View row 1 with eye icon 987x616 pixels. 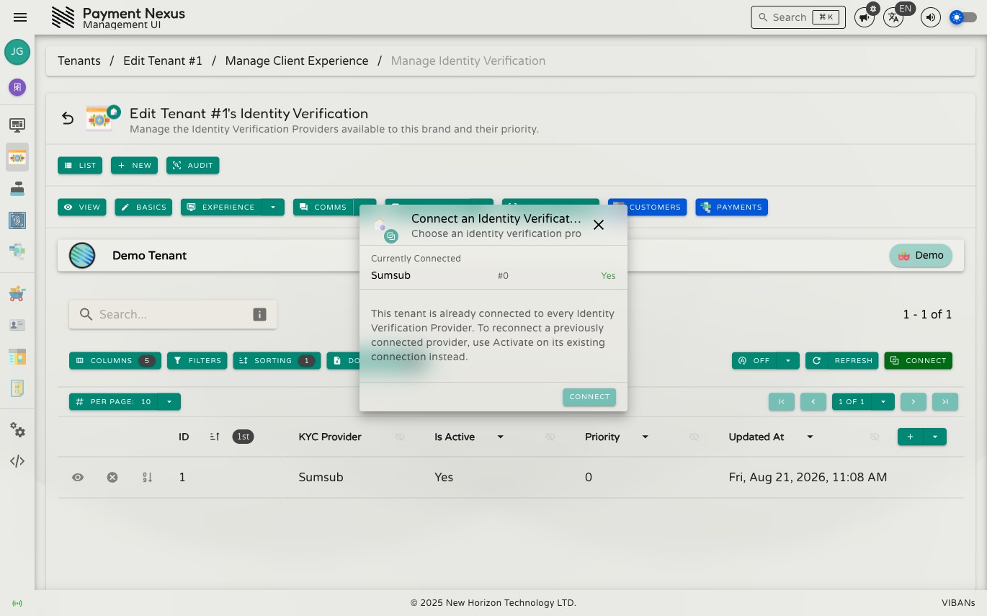click(78, 477)
